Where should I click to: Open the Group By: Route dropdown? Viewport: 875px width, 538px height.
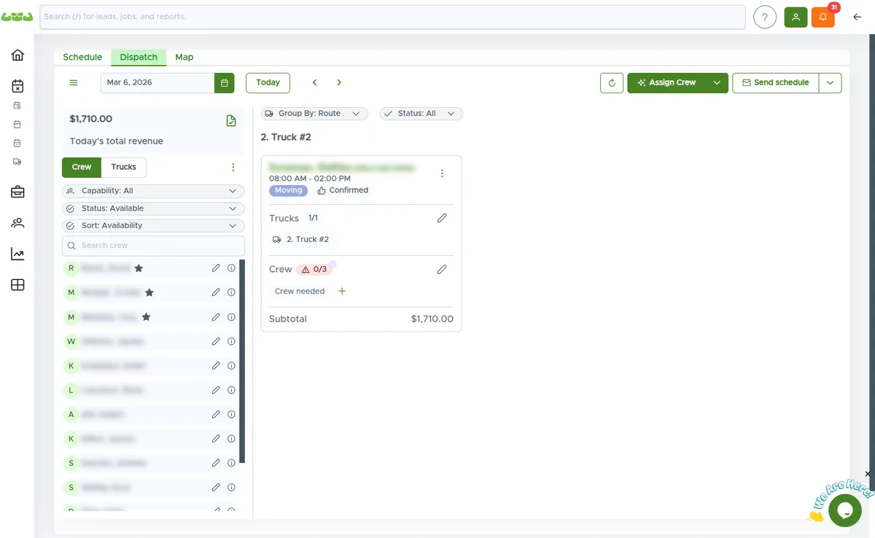tap(314, 113)
